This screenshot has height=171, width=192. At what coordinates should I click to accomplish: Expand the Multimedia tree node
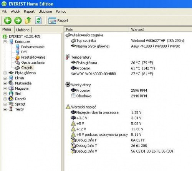[5, 83]
